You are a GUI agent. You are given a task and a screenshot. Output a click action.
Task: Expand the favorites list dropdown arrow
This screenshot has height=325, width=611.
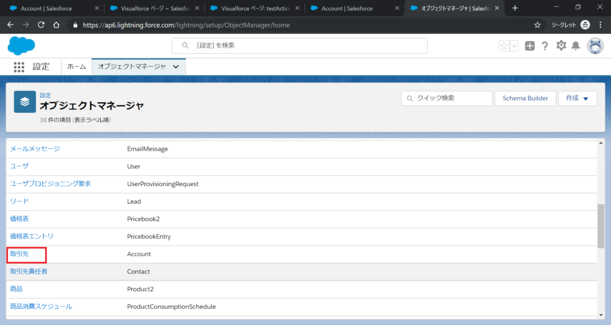pos(514,46)
